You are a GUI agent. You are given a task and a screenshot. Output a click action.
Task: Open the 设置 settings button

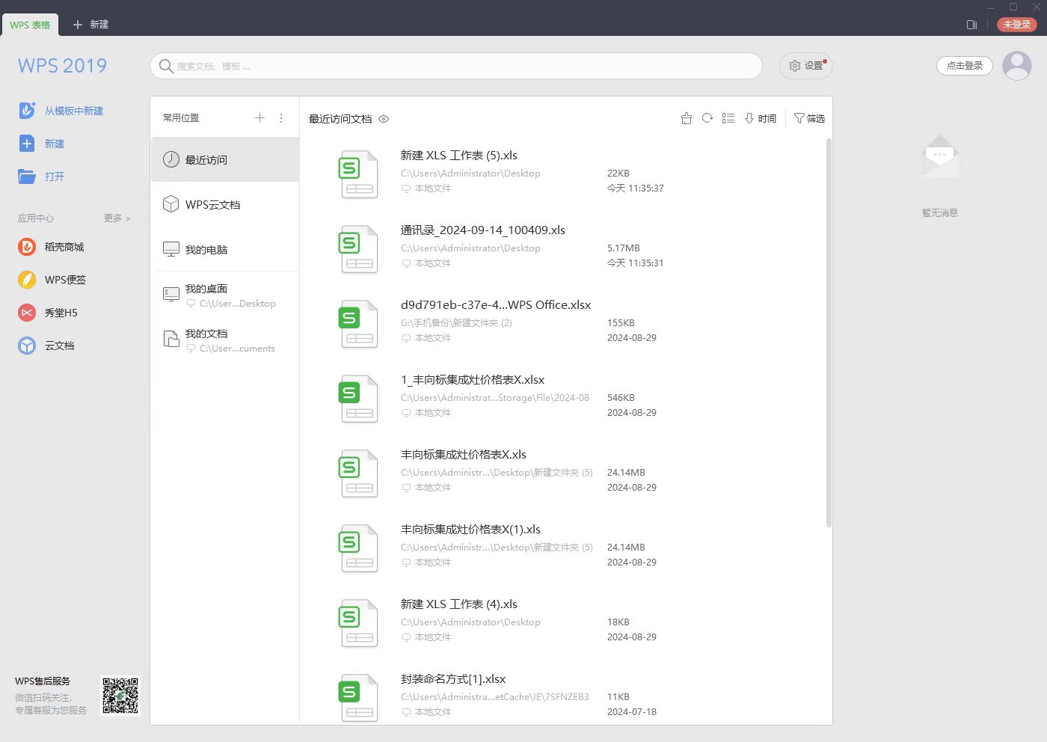[805, 66]
